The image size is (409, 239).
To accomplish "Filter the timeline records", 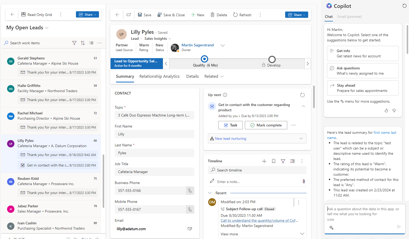I will coord(283,161).
